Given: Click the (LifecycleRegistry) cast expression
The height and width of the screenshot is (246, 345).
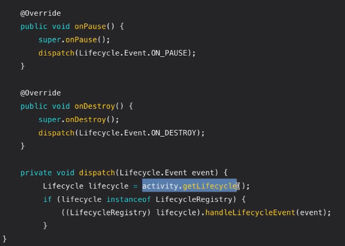Looking at the screenshot, I should [x=108, y=213].
